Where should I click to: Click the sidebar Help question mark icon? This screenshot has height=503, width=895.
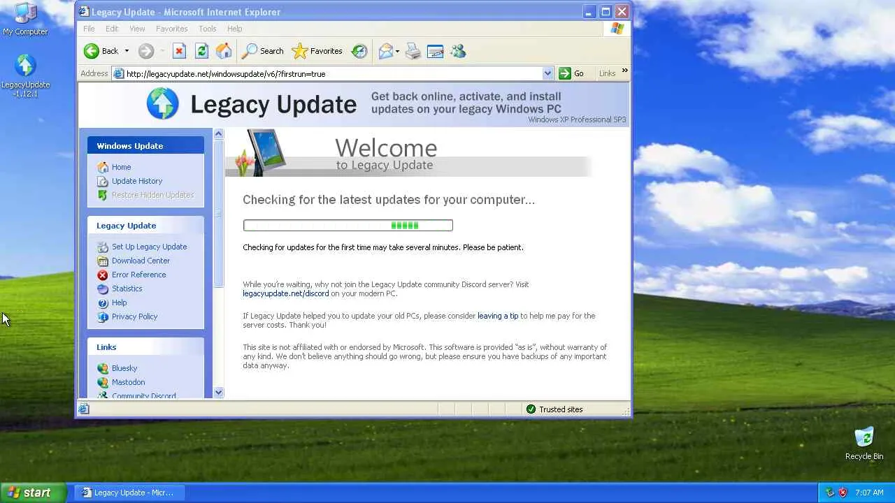103,302
